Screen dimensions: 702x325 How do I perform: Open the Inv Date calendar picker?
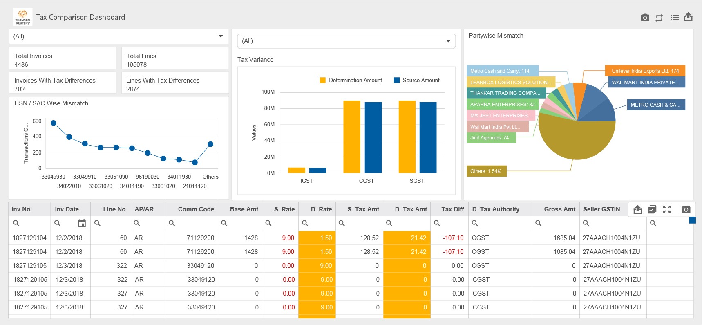[x=82, y=223]
